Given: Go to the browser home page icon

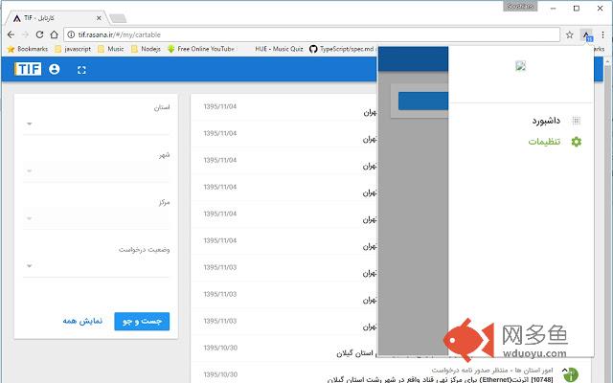Looking at the screenshot, I should coord(54,34).
